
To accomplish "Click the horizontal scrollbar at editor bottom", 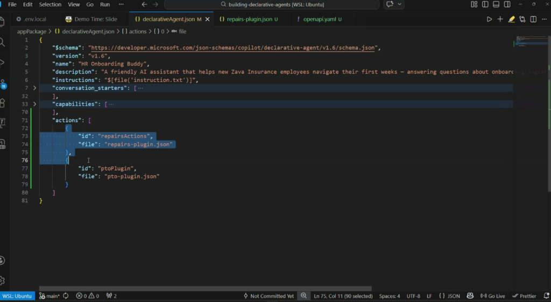I will [204, 289].
